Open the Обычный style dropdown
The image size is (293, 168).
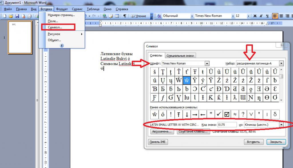(192, 16)
